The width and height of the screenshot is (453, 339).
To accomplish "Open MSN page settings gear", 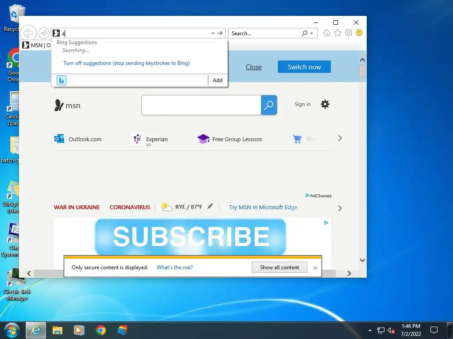I will 325,104.
